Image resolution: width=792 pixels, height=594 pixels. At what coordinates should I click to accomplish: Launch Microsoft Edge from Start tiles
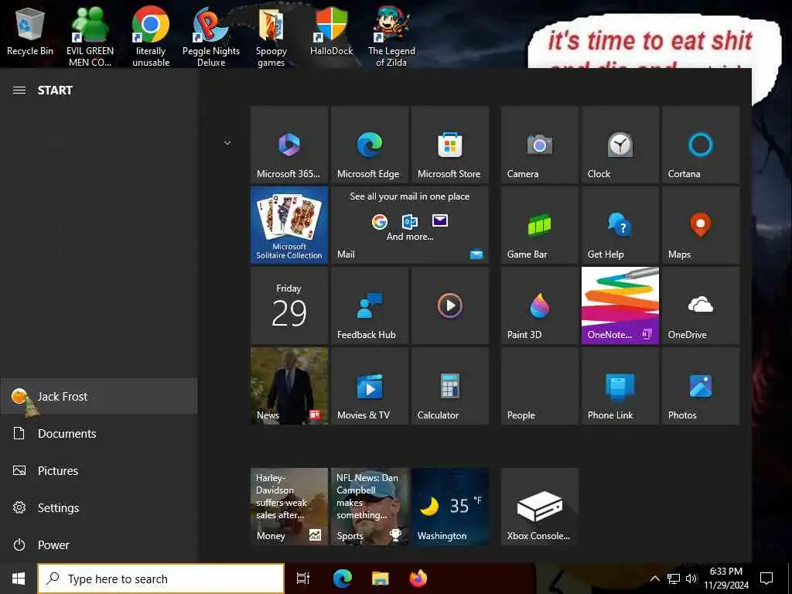pyautogui.click(x=369, y=145)
